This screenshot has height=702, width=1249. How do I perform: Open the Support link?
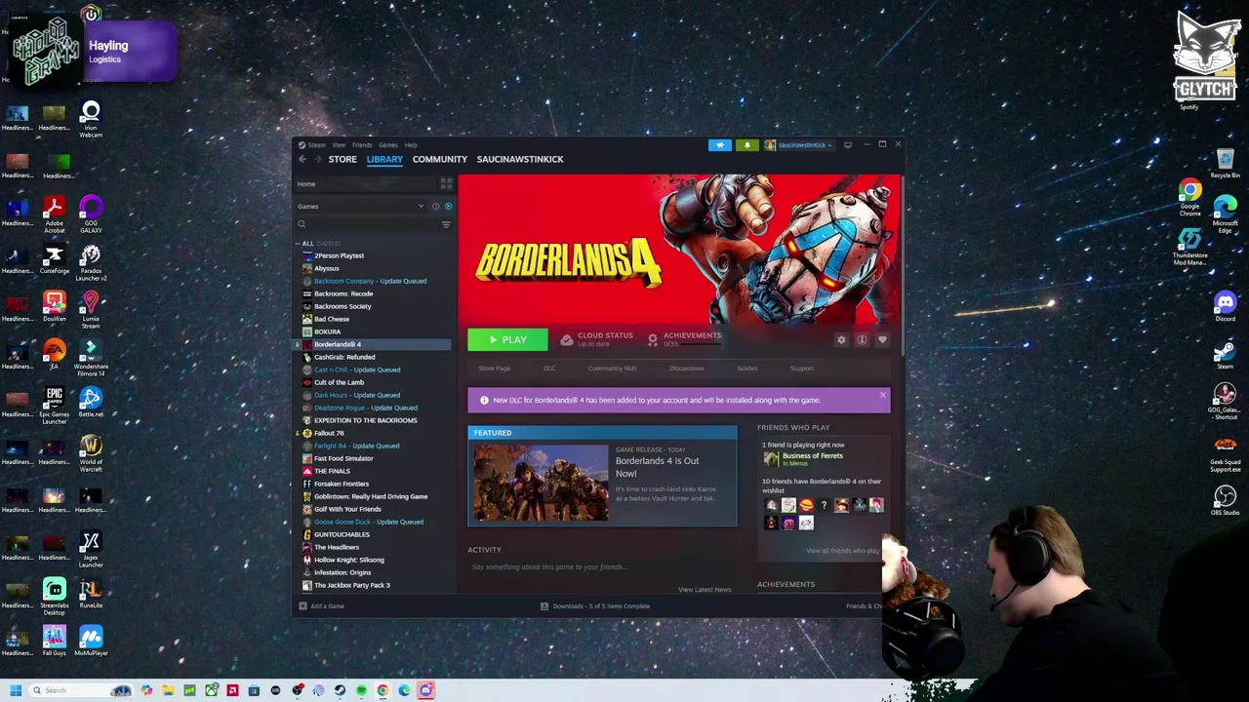801,369
